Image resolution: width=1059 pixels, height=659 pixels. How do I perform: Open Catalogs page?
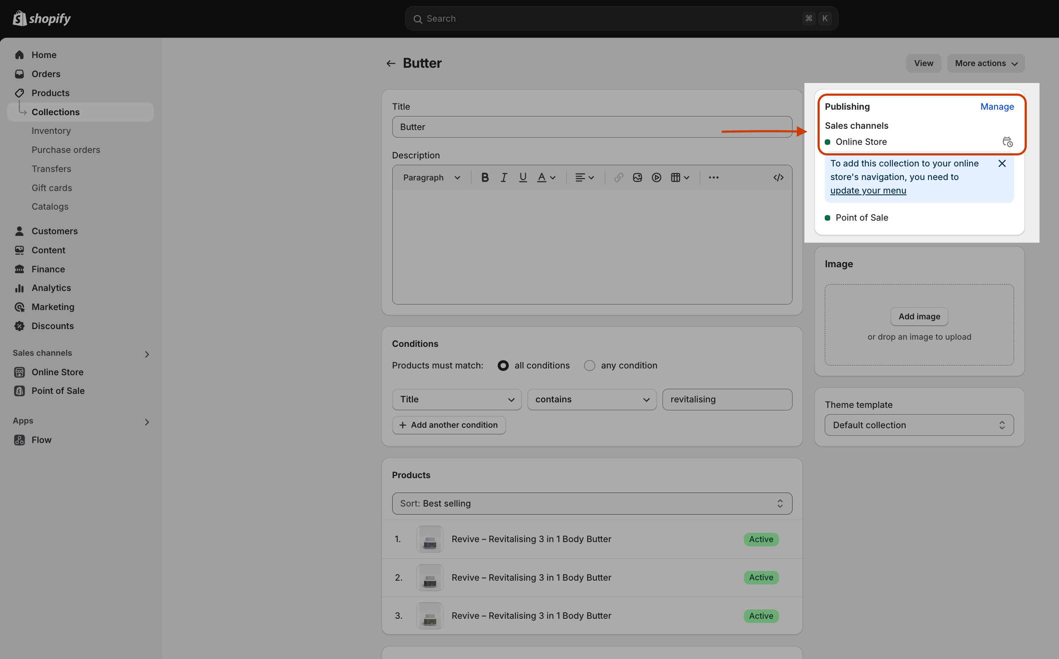[x=50, y=207]
